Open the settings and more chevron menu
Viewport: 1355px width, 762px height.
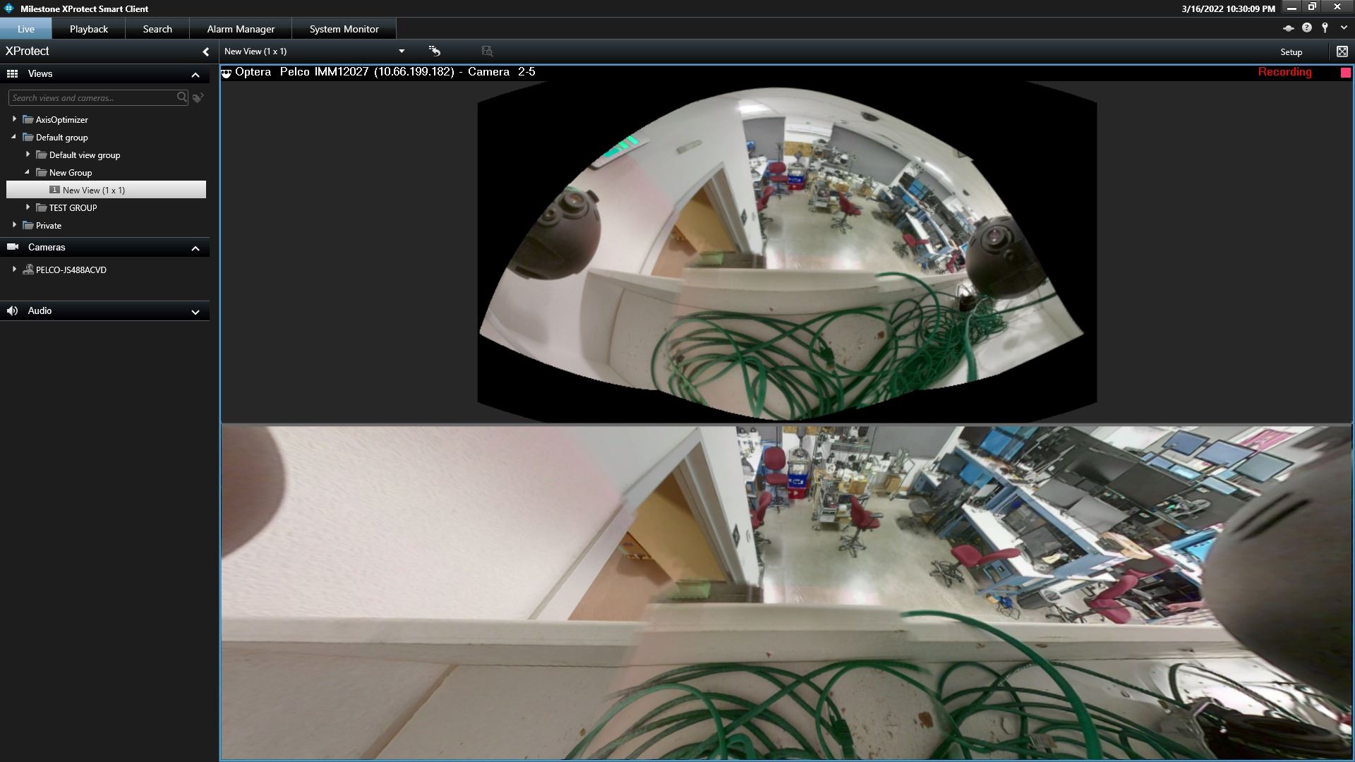1344,28
